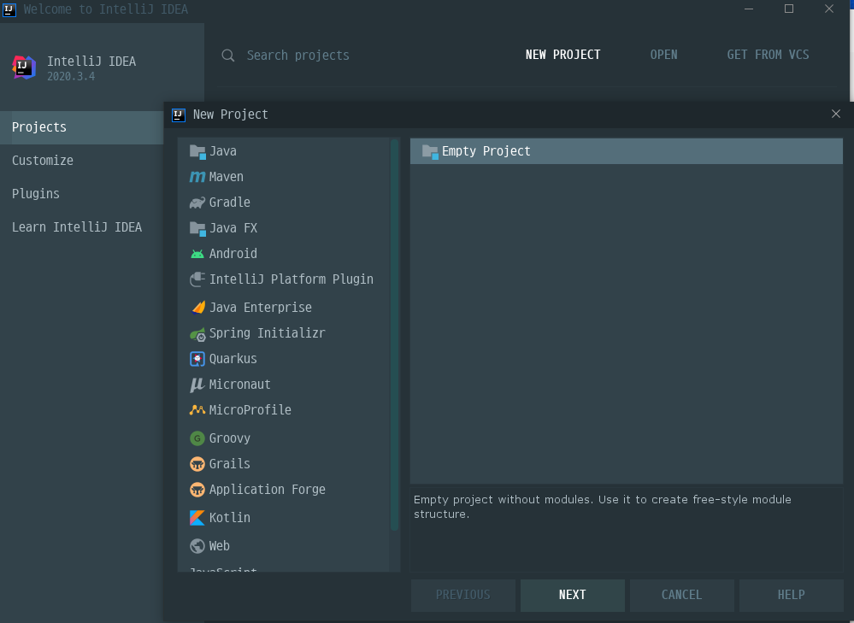The height and width of the screenshot is (623, 854).
Task: Select Micronaut project type
Action: click(x=283, y=385)
